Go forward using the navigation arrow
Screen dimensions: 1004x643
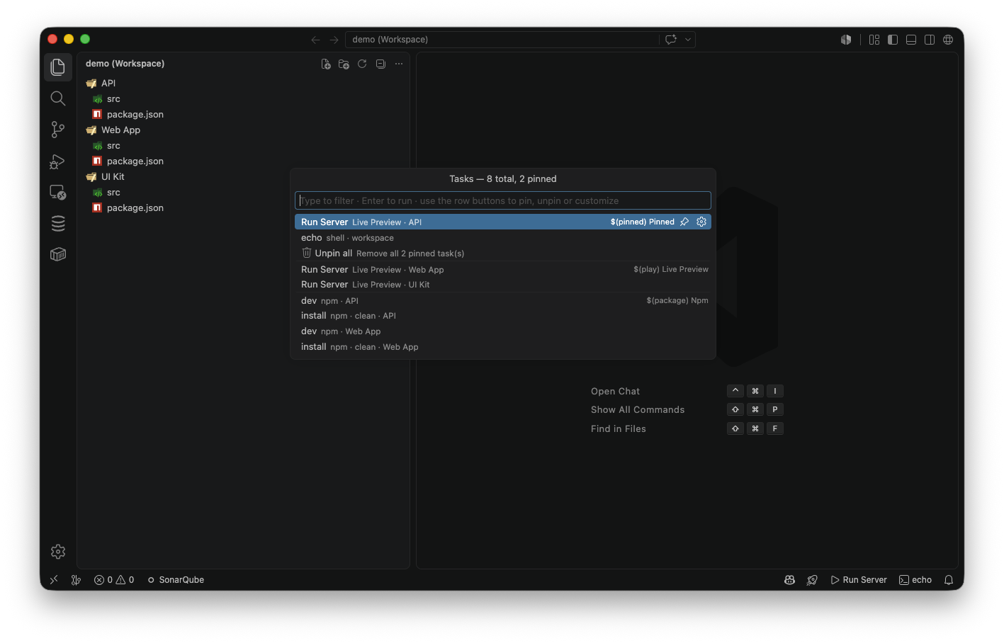[x=334, y=40]
